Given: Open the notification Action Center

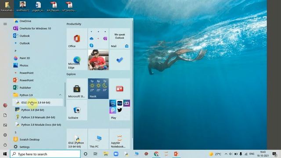Looking at the screenshot, I should pos(274,154).
